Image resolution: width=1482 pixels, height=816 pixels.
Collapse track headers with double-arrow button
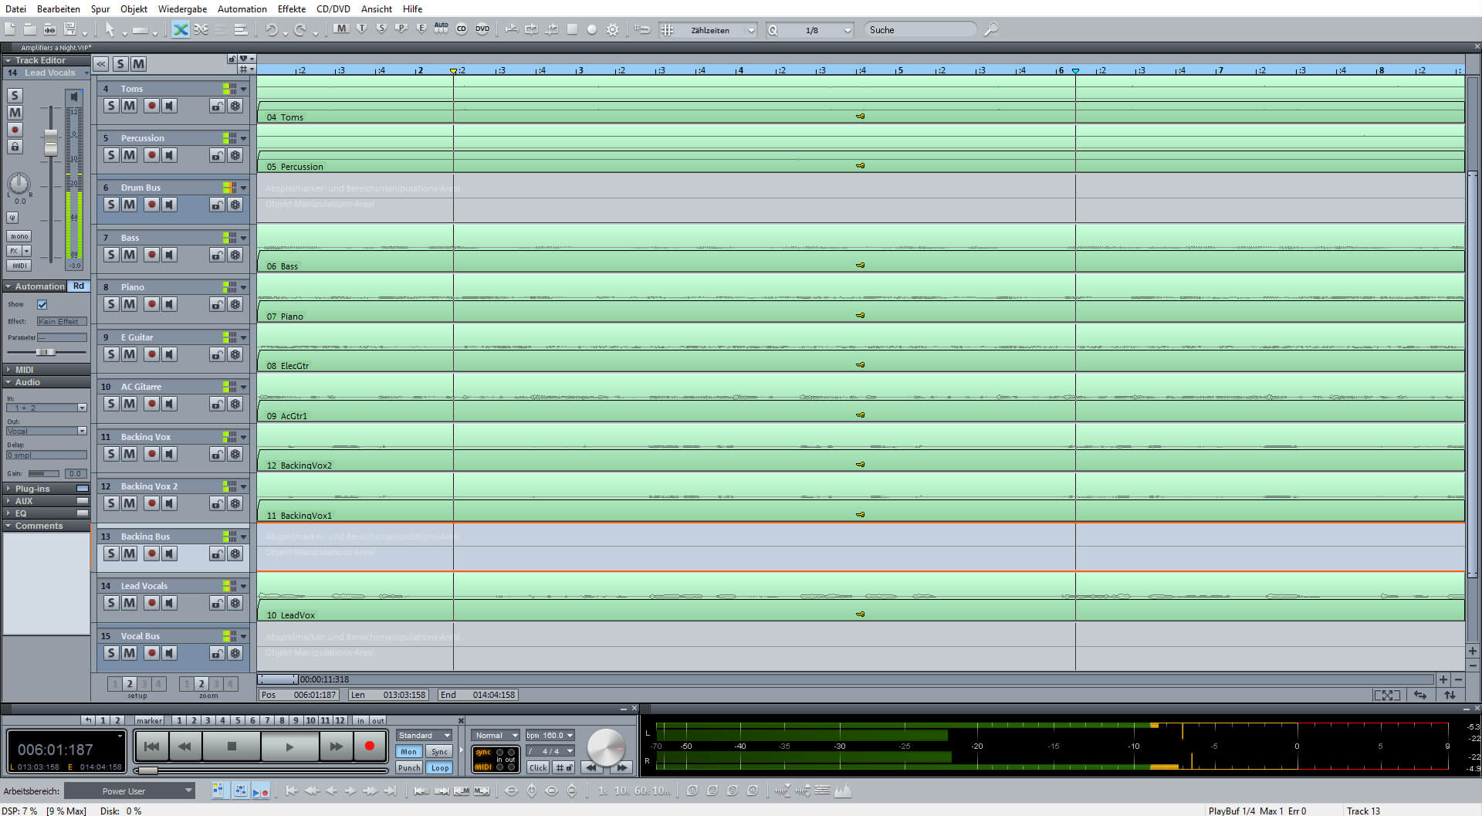tap(101, 64)
